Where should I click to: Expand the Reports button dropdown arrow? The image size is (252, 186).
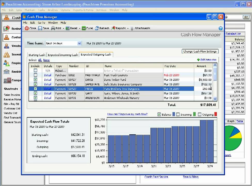coord(128,28)
